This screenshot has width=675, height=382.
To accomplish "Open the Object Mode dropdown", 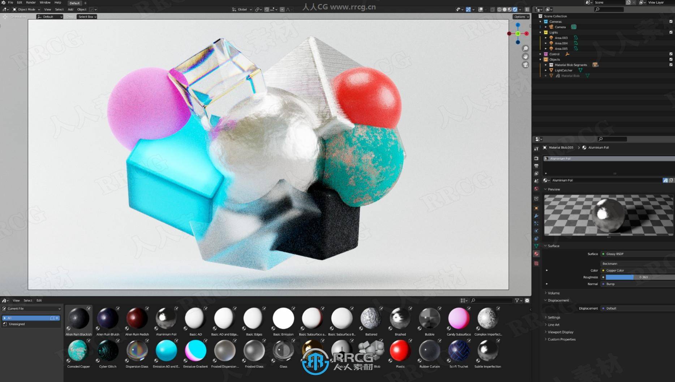I will point(26,9).
